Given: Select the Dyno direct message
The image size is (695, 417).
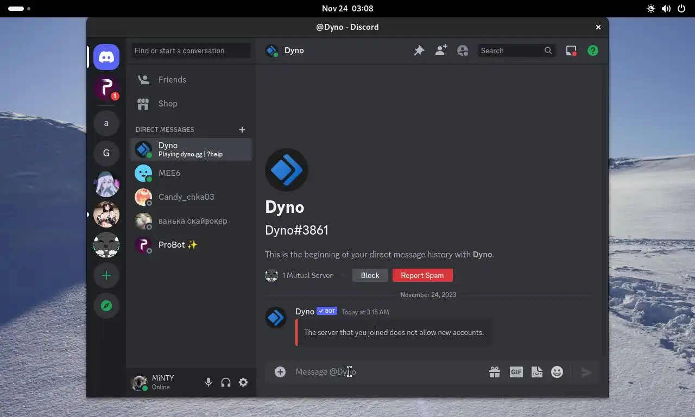Looking at the screenshot, I should pyautogui.click(x=191, y=149).
